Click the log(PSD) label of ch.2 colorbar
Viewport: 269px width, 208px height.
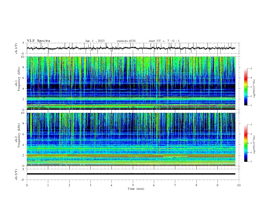pyautogui.click(x=254, y=145)
